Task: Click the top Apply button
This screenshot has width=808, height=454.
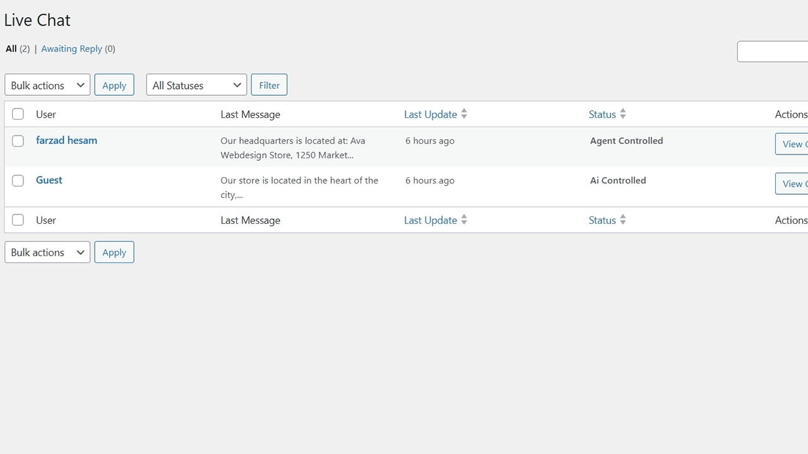Action: click(114, 85)
